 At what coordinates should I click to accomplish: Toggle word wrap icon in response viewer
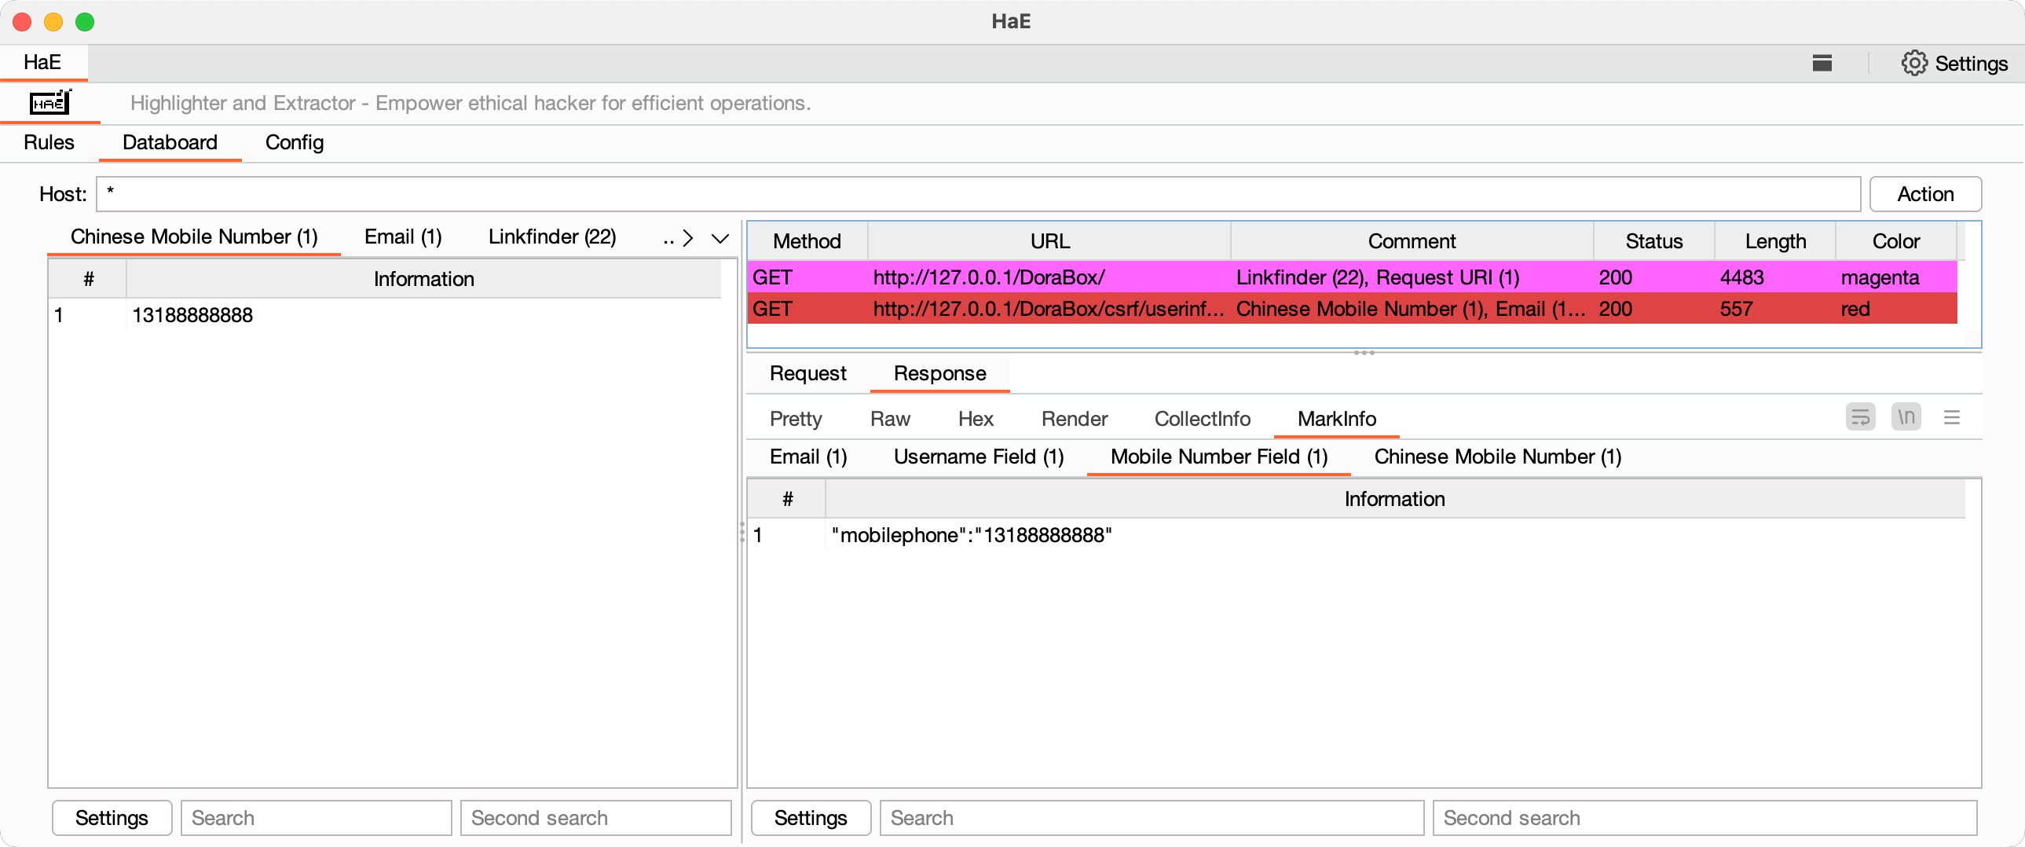click(1860, 416)
